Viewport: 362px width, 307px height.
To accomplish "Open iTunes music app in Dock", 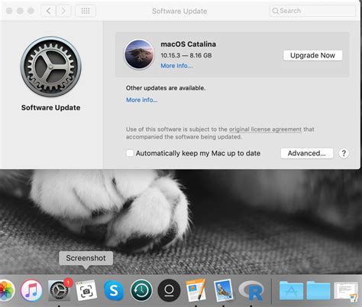I will pyautogui.click(x=31, y=290).
